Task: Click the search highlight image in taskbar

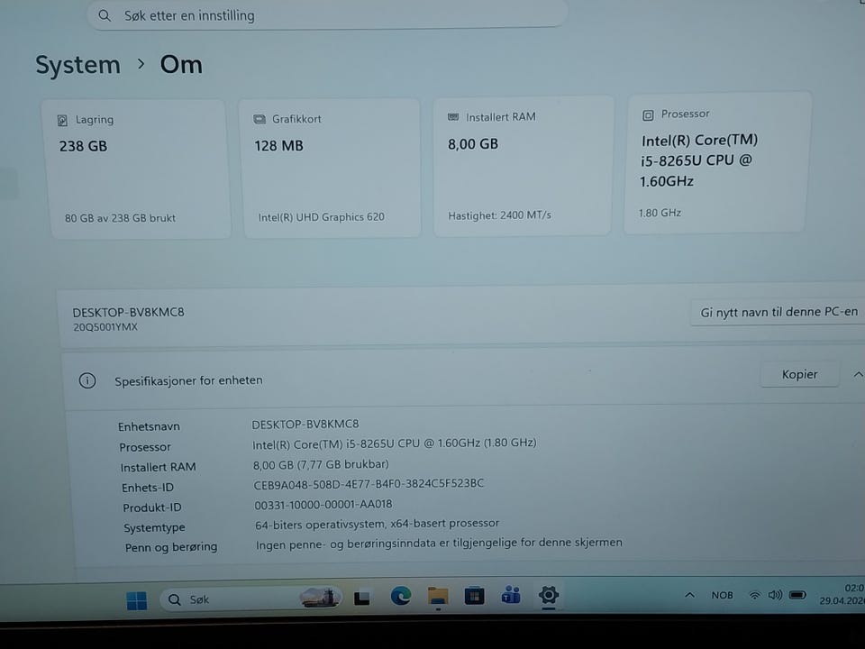Action: click(x=319, y=598)
